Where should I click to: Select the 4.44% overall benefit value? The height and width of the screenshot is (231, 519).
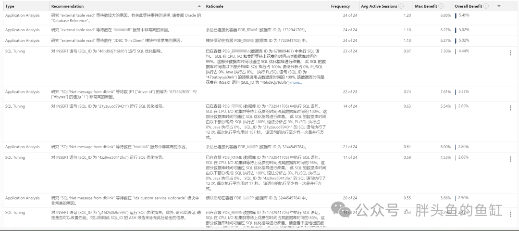464,51
